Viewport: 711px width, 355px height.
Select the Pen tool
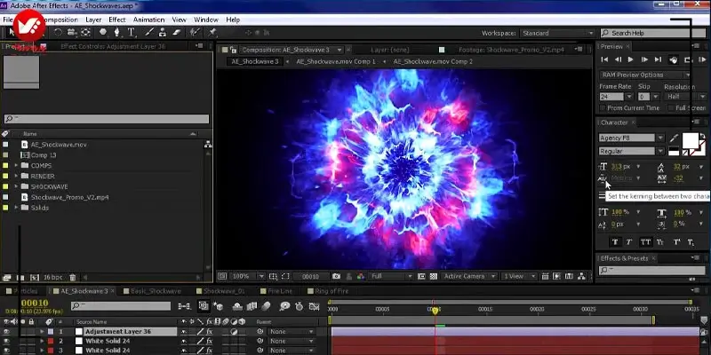[117, 32]
